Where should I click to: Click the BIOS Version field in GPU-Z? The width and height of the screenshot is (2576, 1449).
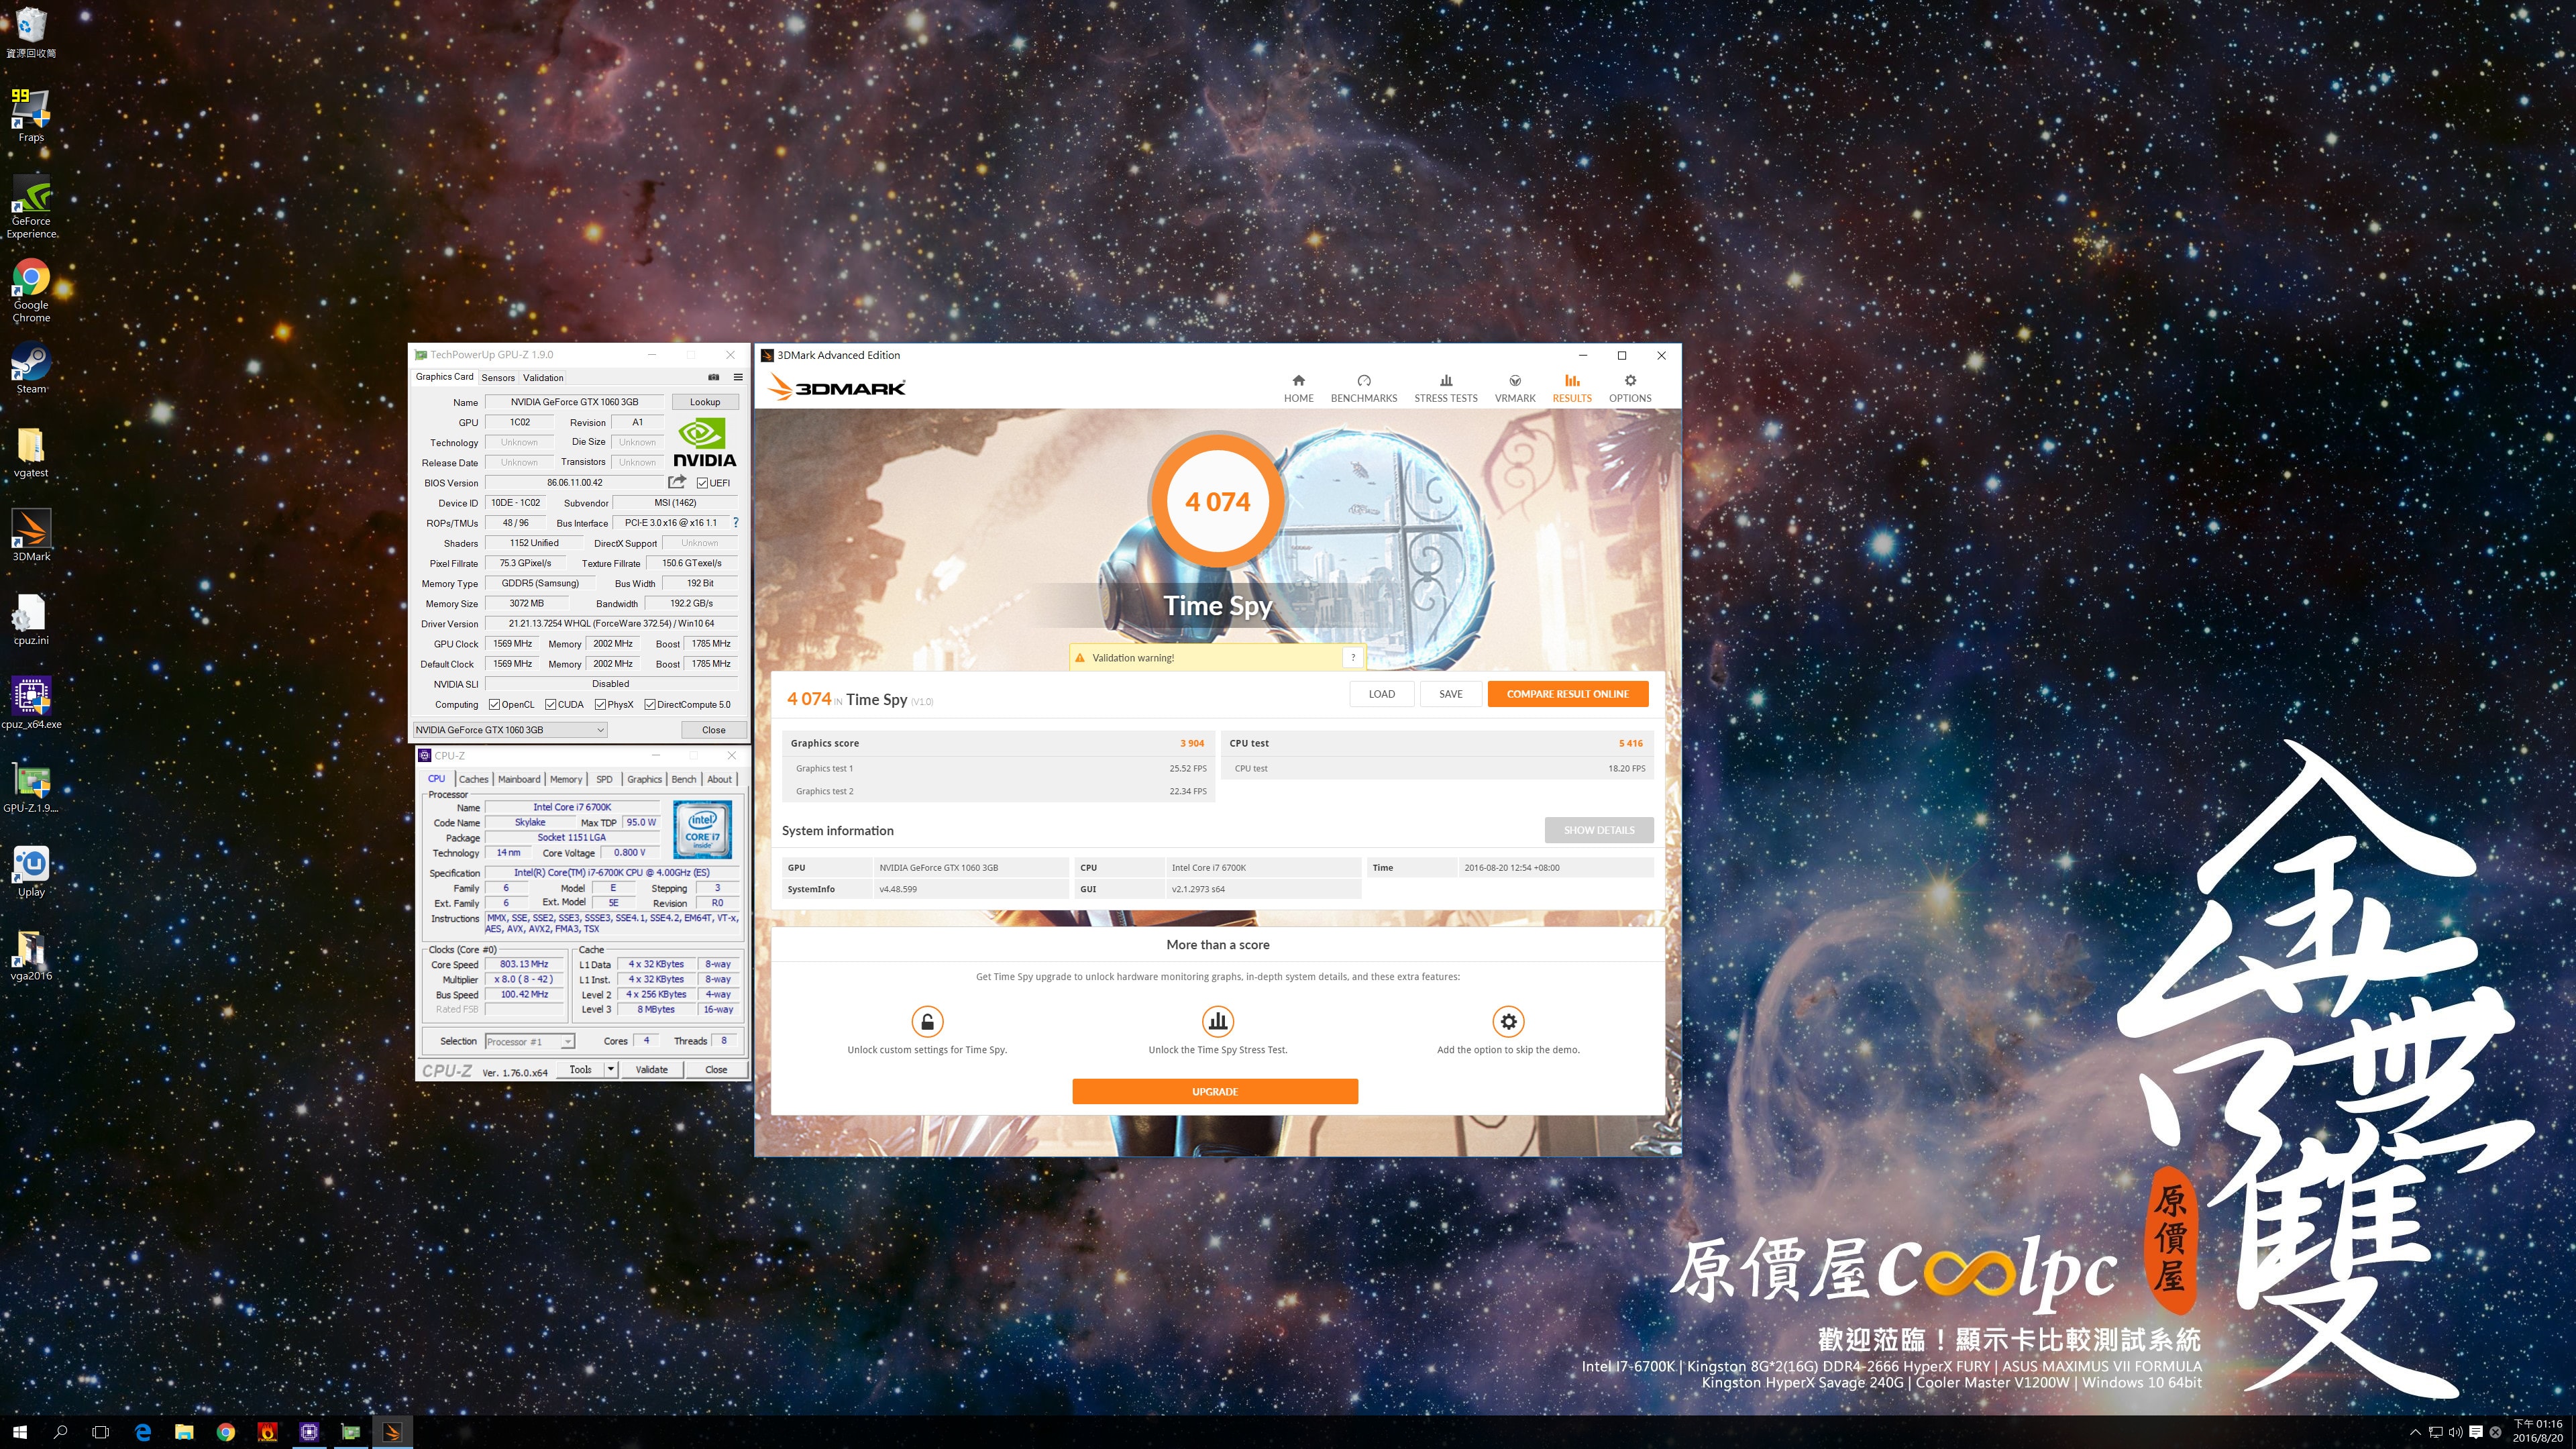click(575, 483)
